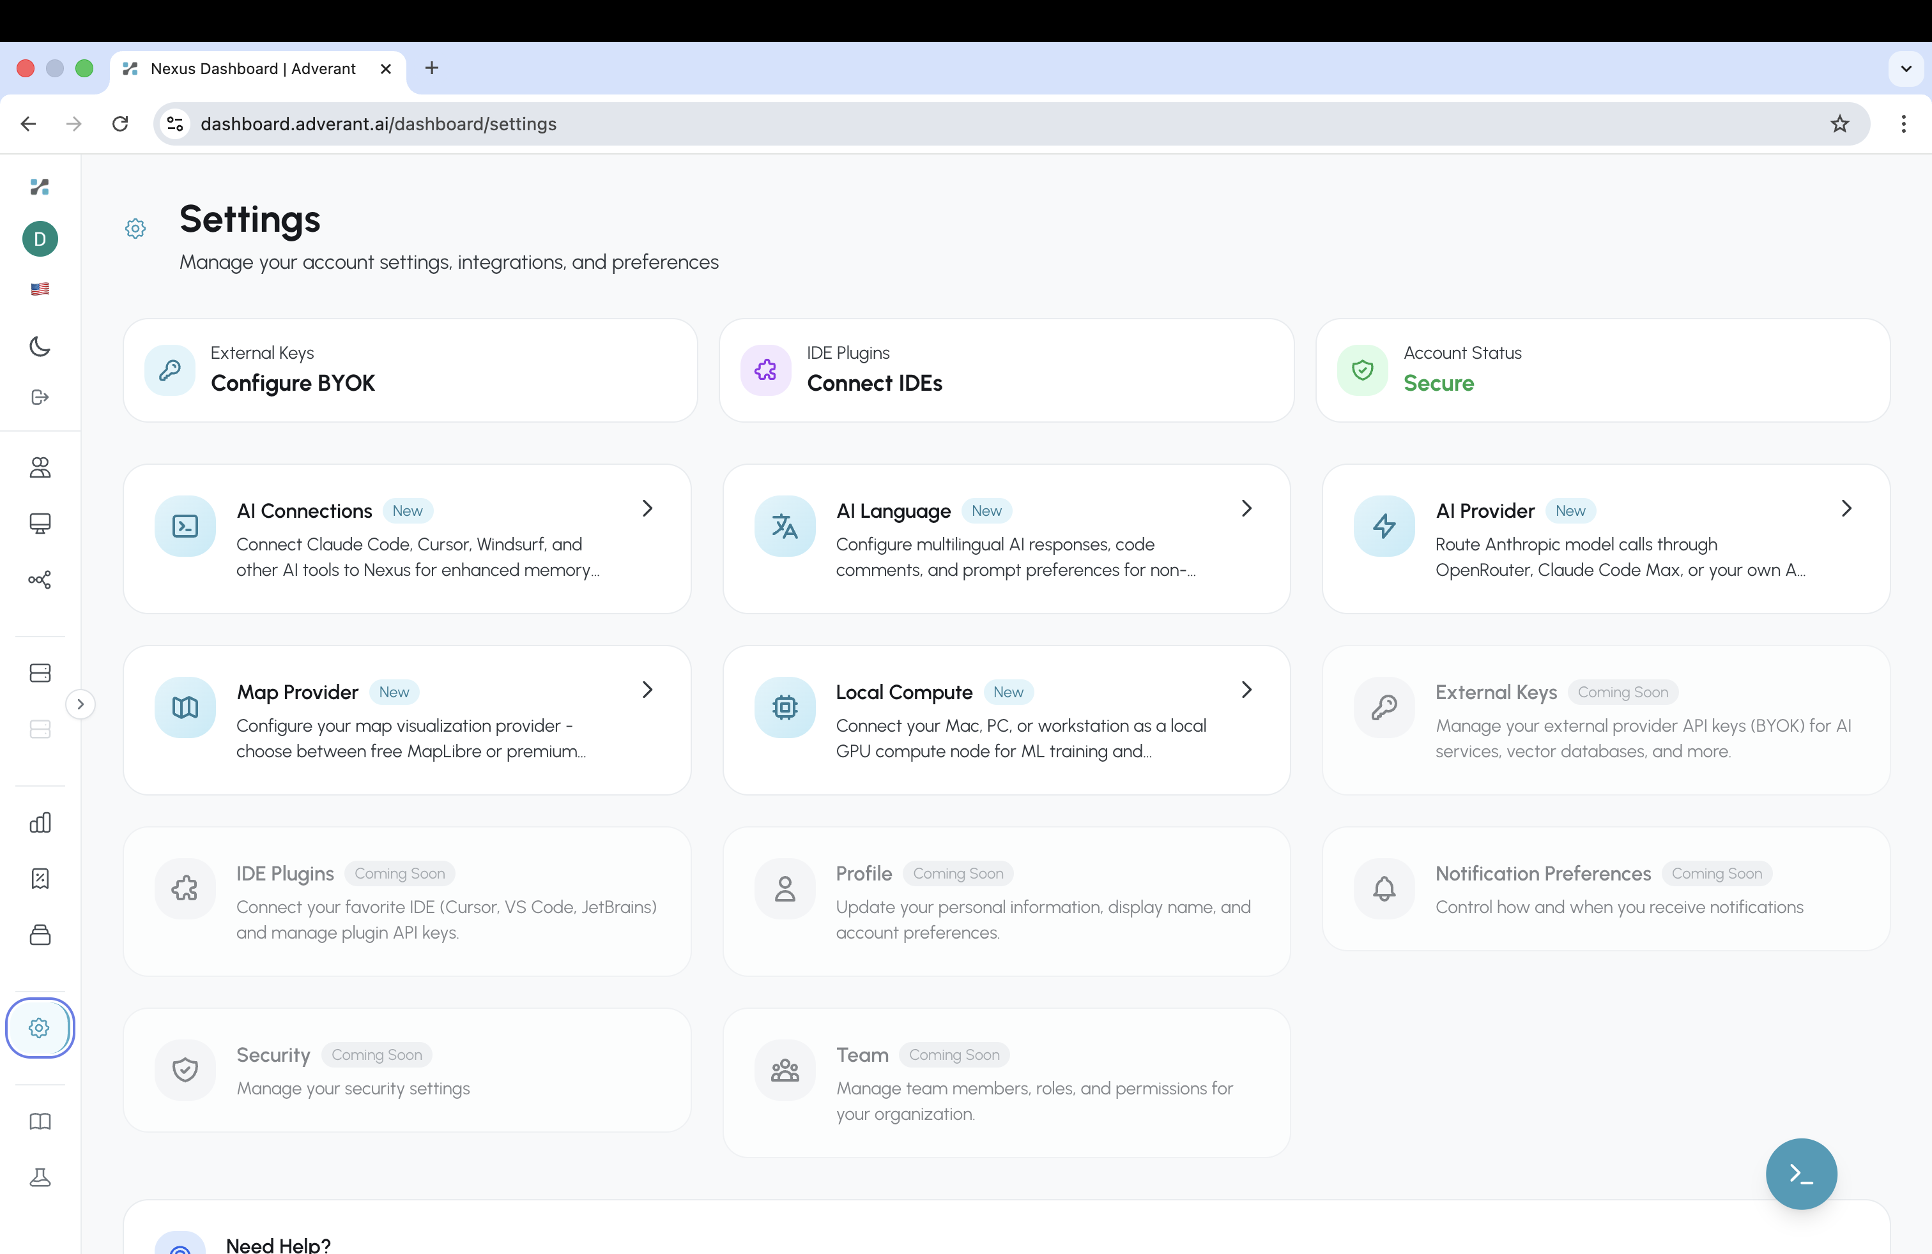The width and height of the screenshot is (1932, 1254).
Task: Open the Configure BYOK External Keys card
Action: (x=409, y=371)
